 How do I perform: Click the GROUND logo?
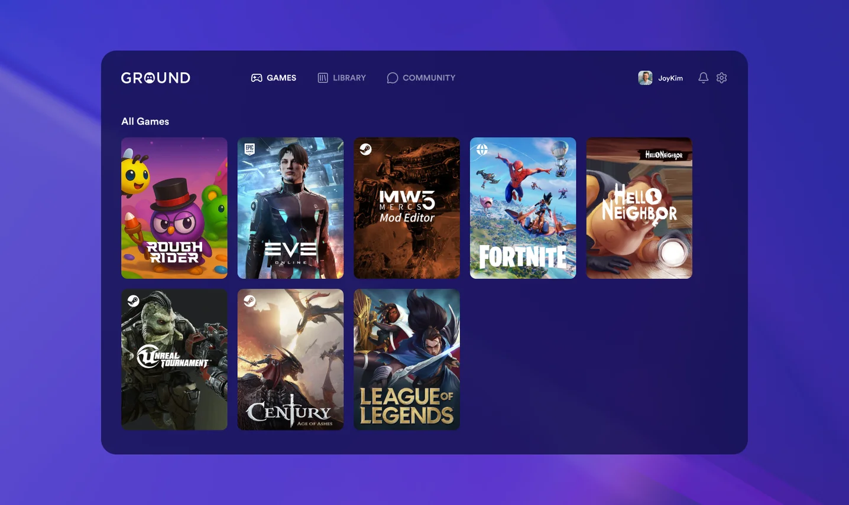(x=155, y=78)
